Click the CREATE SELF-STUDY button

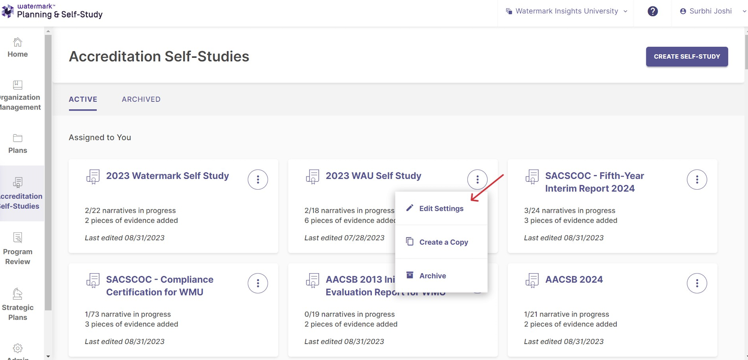[687, 57]
